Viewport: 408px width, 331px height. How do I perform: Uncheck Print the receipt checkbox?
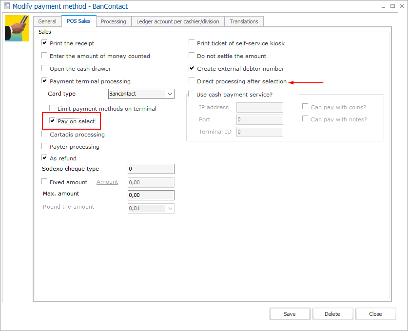(45, 43)
